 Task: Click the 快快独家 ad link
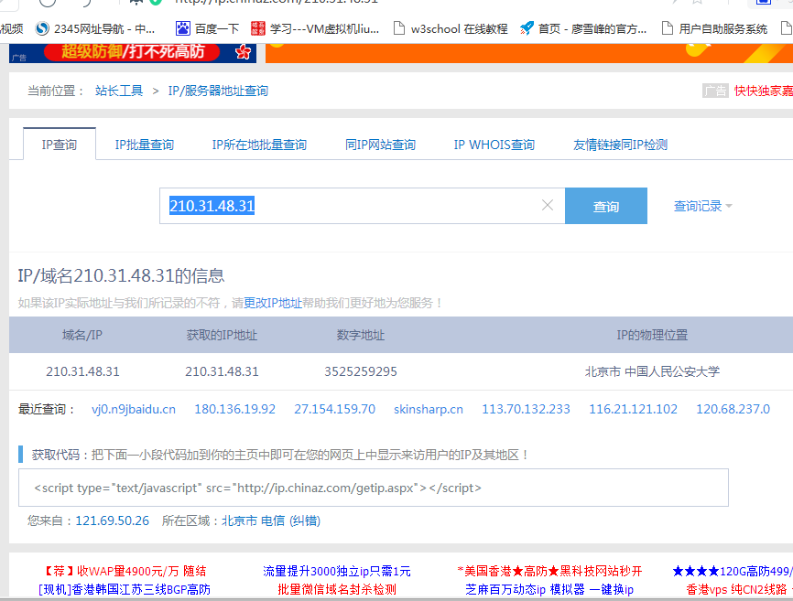[763, 91]
